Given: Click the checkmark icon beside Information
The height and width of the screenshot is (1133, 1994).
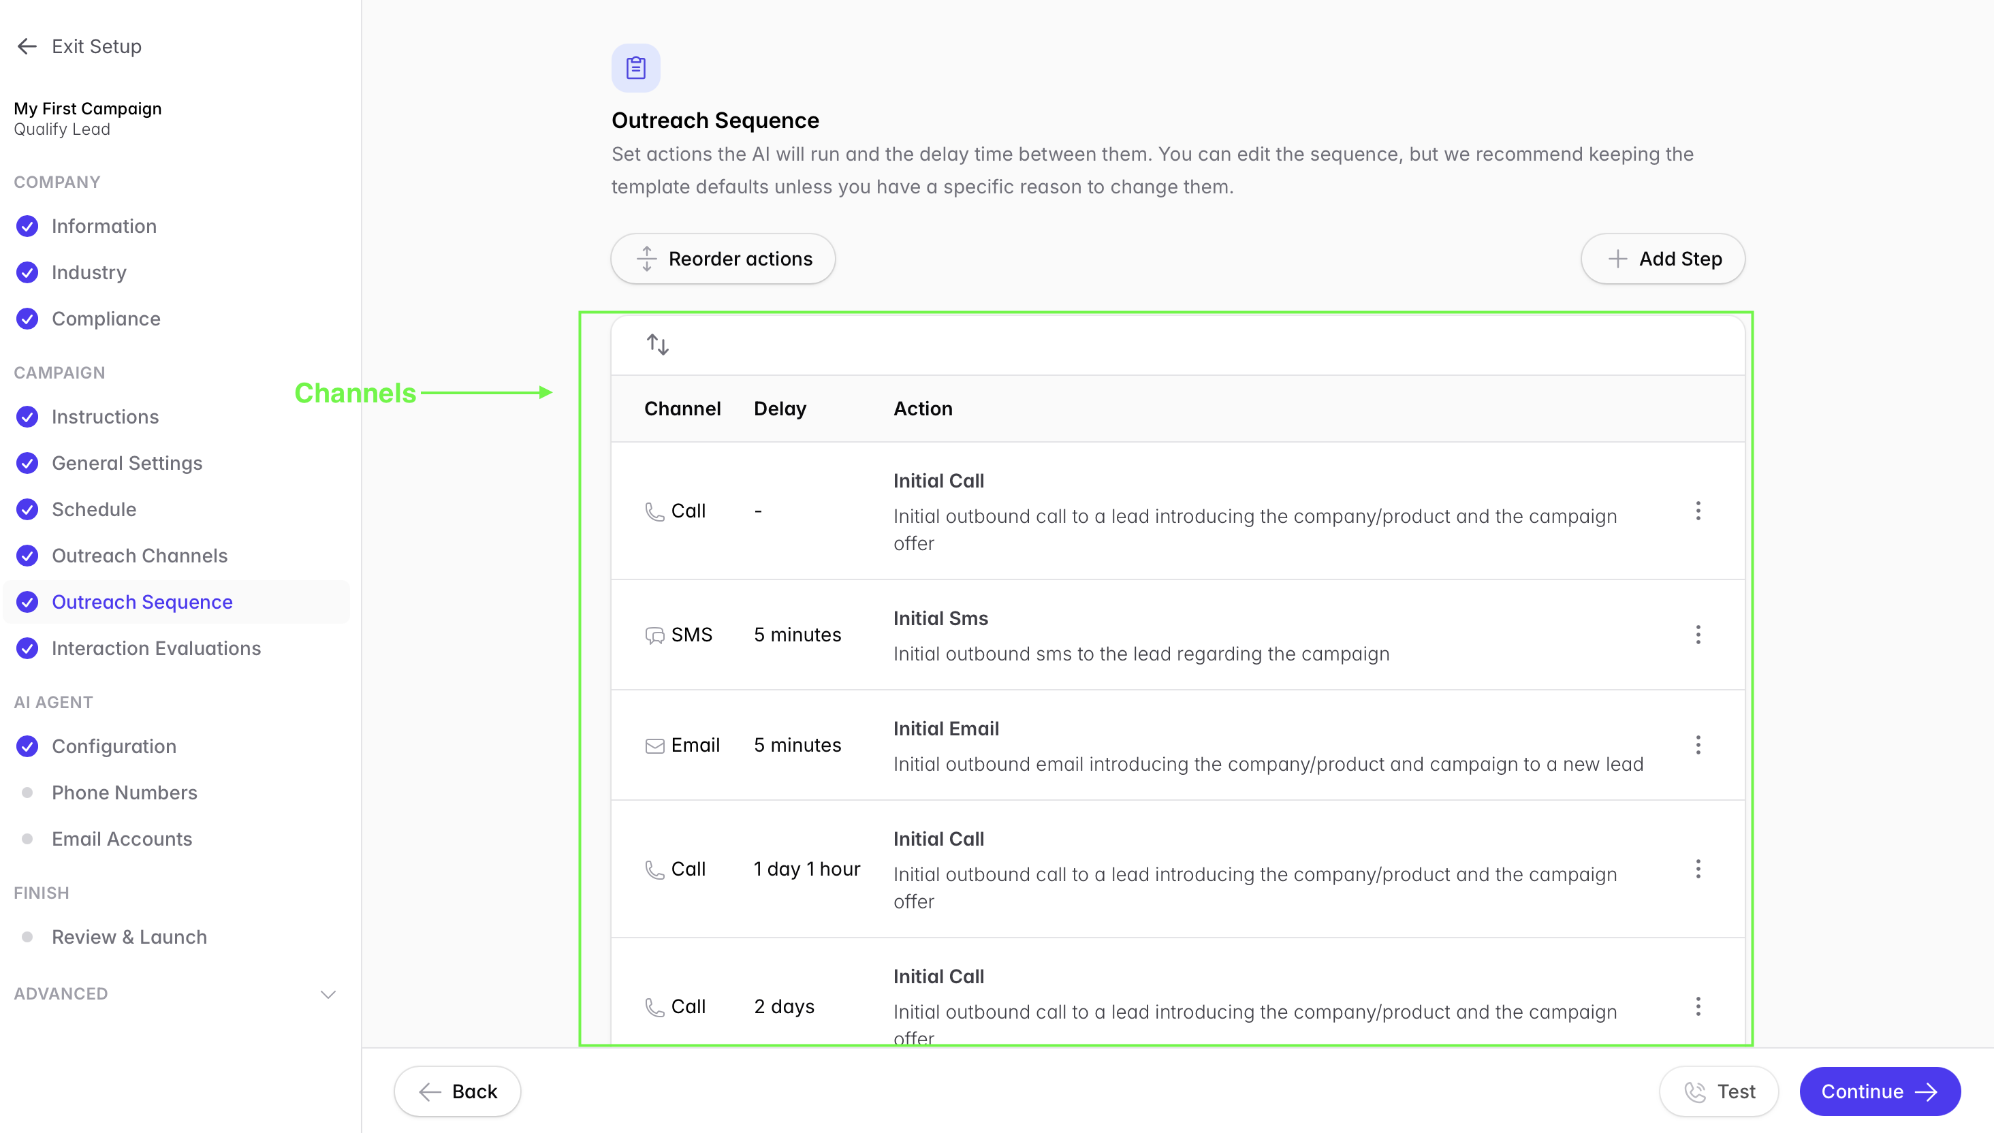Looking at the screenshot, I should click(x=27, y=227).
